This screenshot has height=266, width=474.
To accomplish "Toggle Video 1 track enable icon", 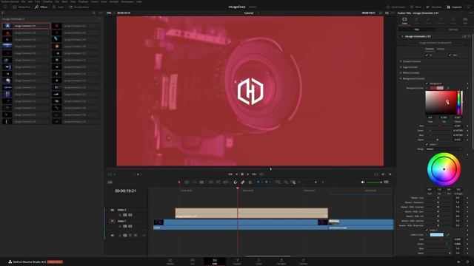I will tap(130, 226).
